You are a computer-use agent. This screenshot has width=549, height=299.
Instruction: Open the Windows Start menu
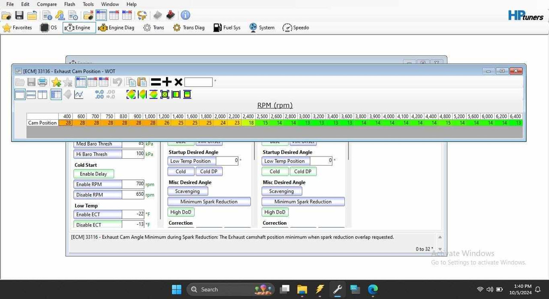click(177, 289)
